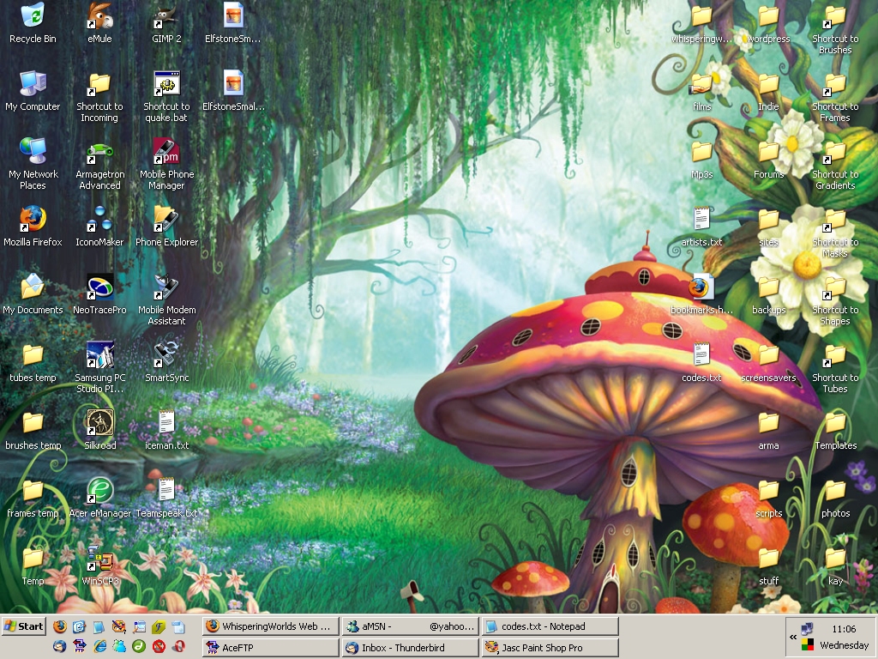Switch to codes.txt - Notepad window
The image size is (878, 659).
550,626
